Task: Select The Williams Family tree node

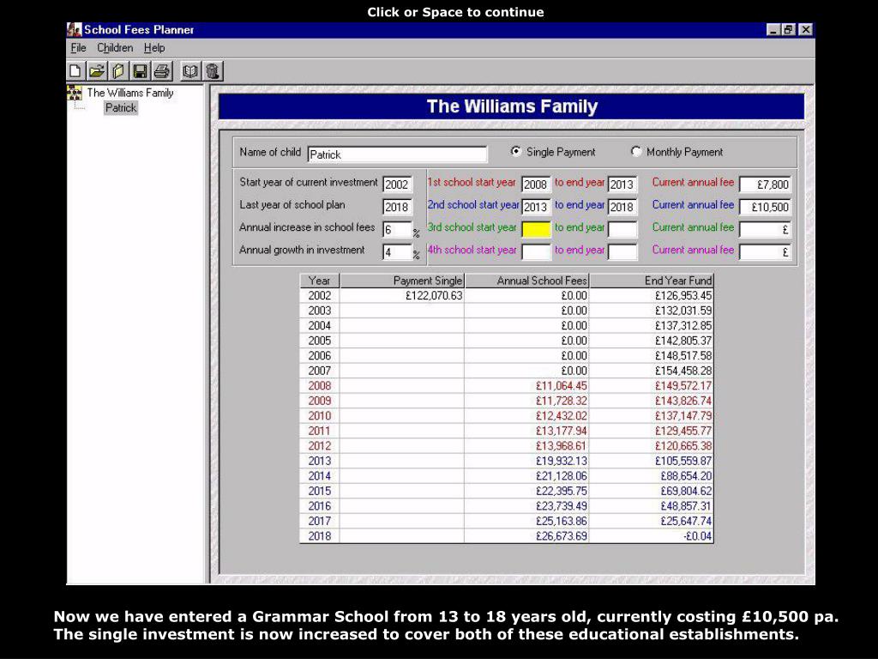Action: [130, 93]
